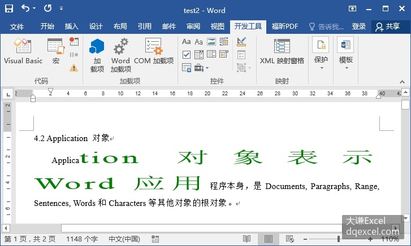The image size is (411, 246).
Task: Click the heading text '4.2 Application 对象'
Action: pos(72,138)
